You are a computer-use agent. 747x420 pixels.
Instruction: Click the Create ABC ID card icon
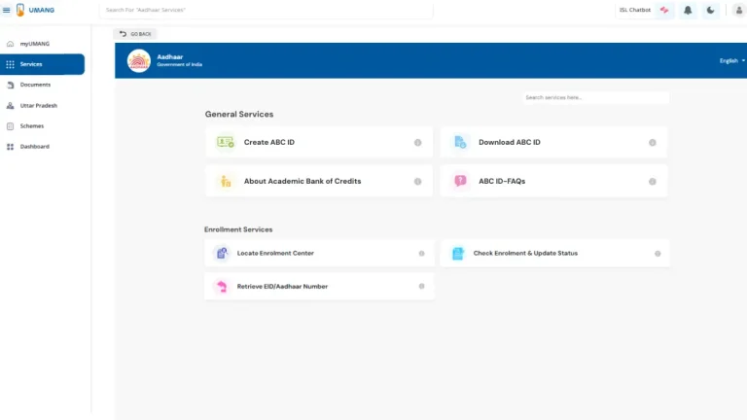coord(226,142)
